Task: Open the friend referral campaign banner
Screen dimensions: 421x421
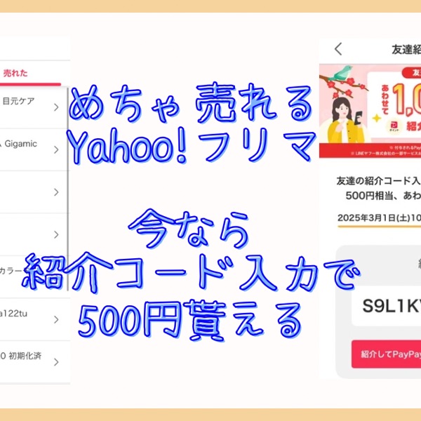Action: pyautogui.click(x=370, y=111)
